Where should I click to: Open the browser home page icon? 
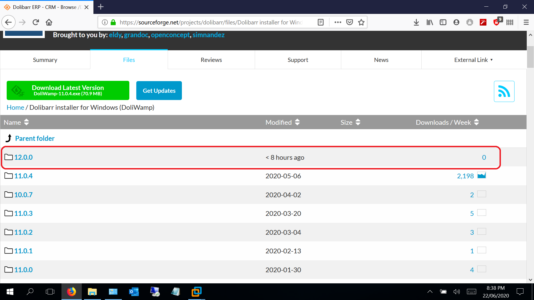49,22
